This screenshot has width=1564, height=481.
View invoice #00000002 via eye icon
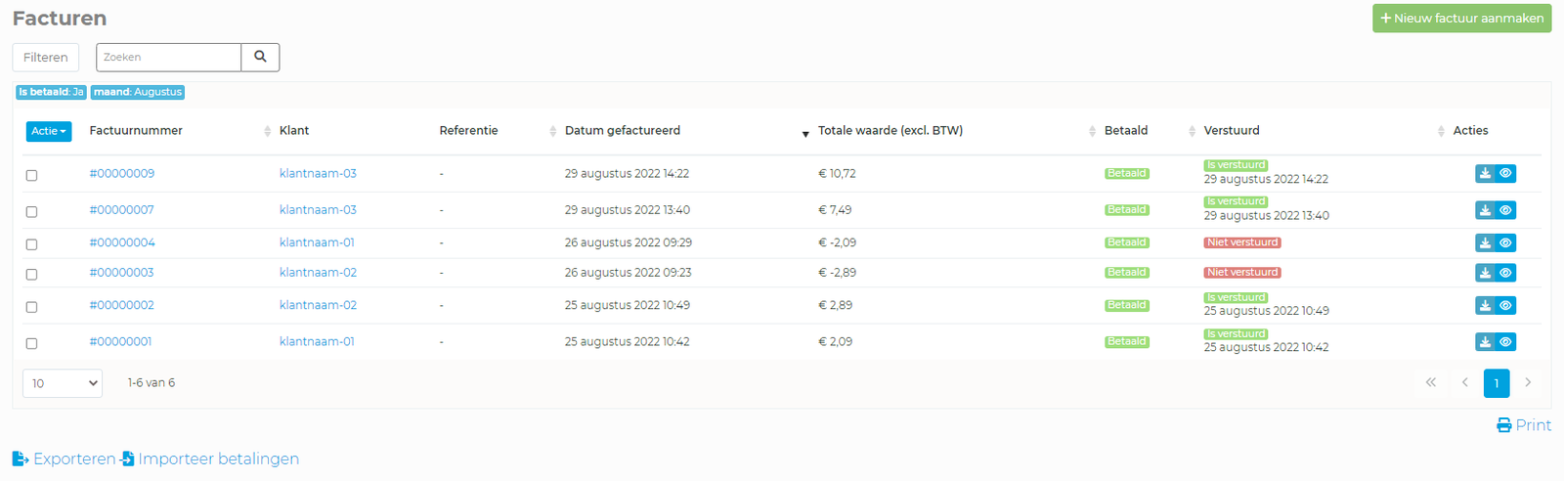point(1506,306)
